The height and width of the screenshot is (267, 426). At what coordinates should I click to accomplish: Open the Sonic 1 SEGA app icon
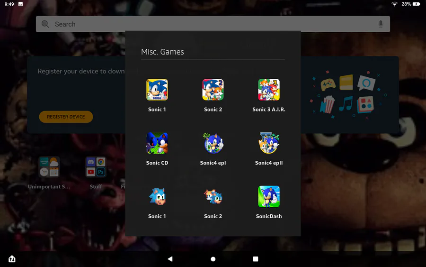pyautogui.click(x=157, y=90)
